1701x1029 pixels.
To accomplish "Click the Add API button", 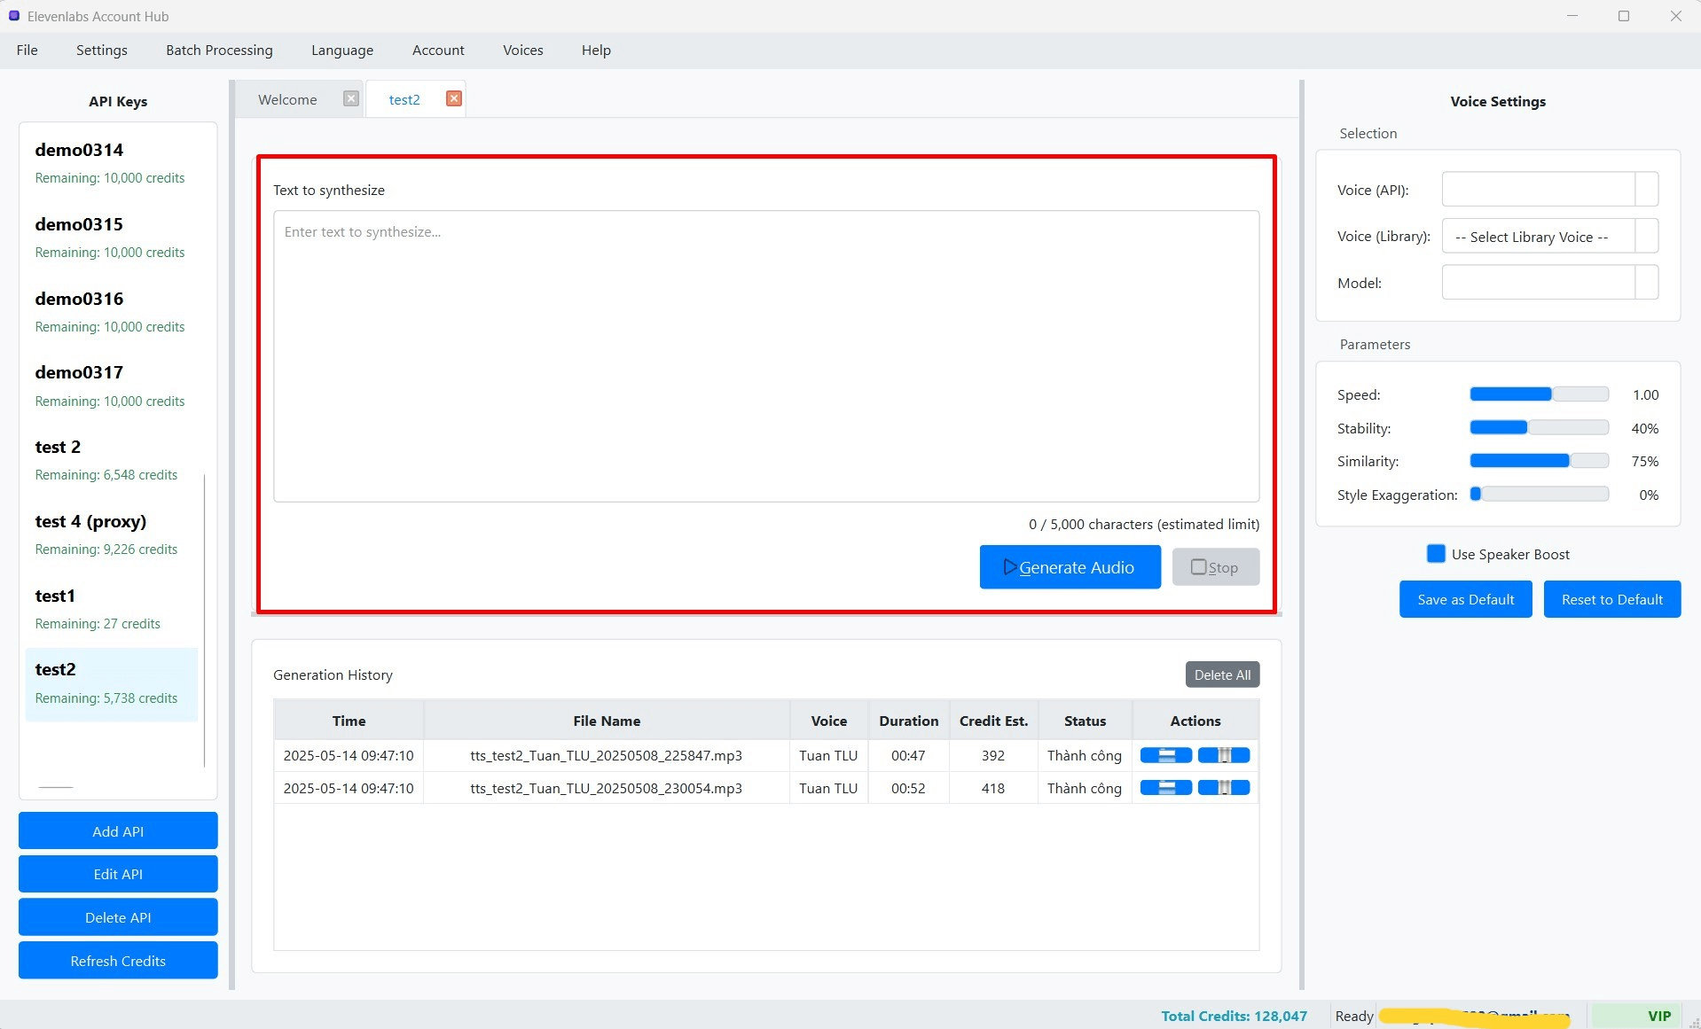I will (x=118, y=831).
